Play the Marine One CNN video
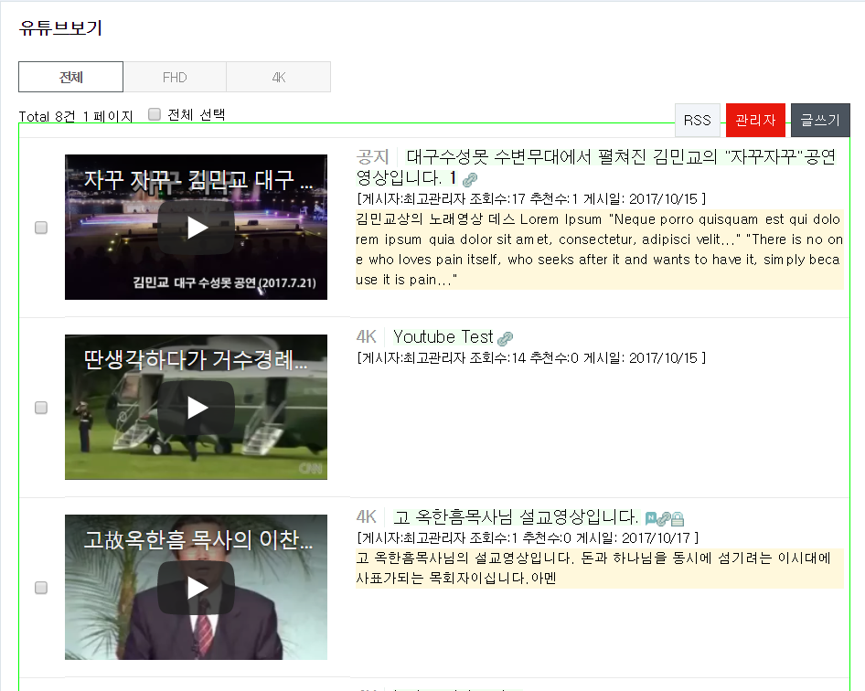Viewport: 865px width, 691px height. pos(197,408)
